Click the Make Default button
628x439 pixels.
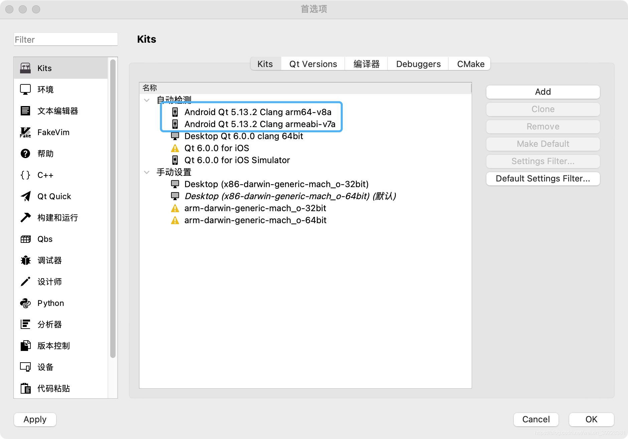(543, 144)
